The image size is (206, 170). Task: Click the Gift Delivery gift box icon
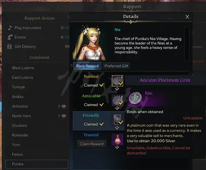(x=9, y=47)
